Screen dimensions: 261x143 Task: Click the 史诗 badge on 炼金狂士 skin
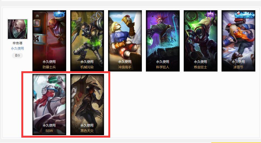pyautogui.click(x=211, y=15)
